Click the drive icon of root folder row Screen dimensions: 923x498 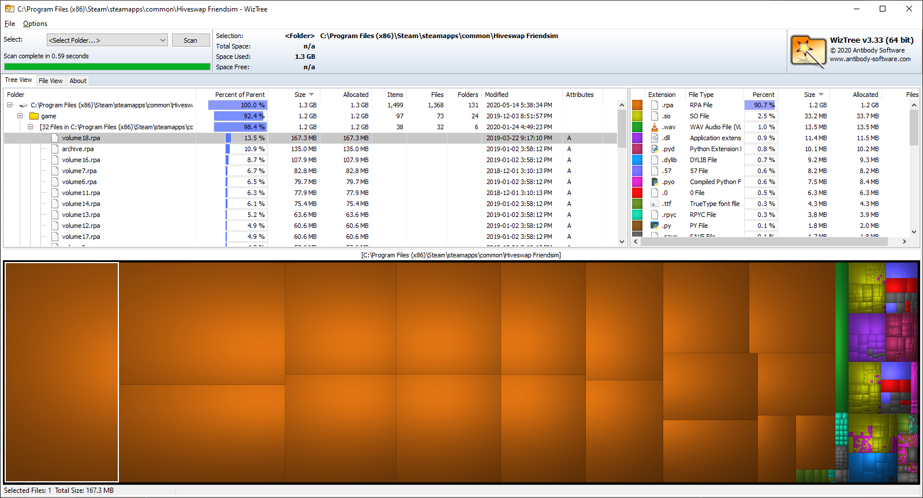click(x=24, y=105)
